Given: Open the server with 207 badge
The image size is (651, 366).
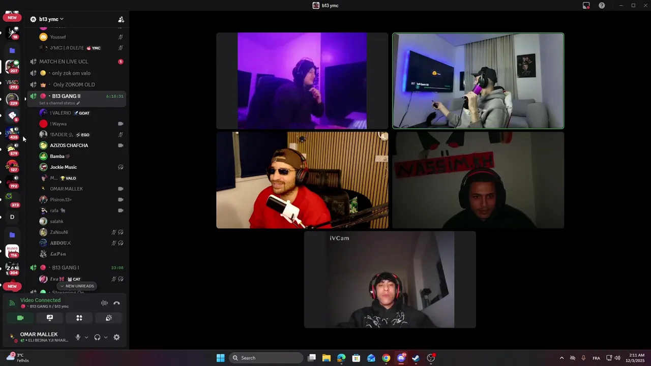Looking at the screenshot, I should 12,66.
